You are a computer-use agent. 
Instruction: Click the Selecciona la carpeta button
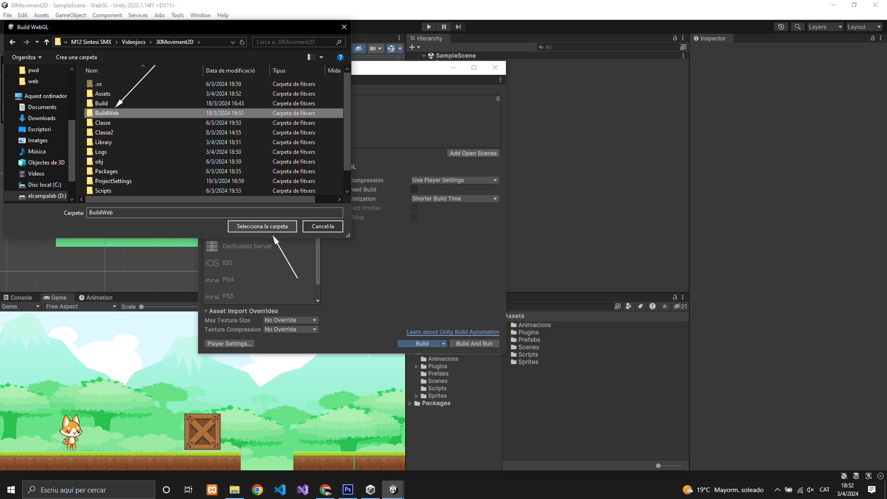(x=262, y=226)
